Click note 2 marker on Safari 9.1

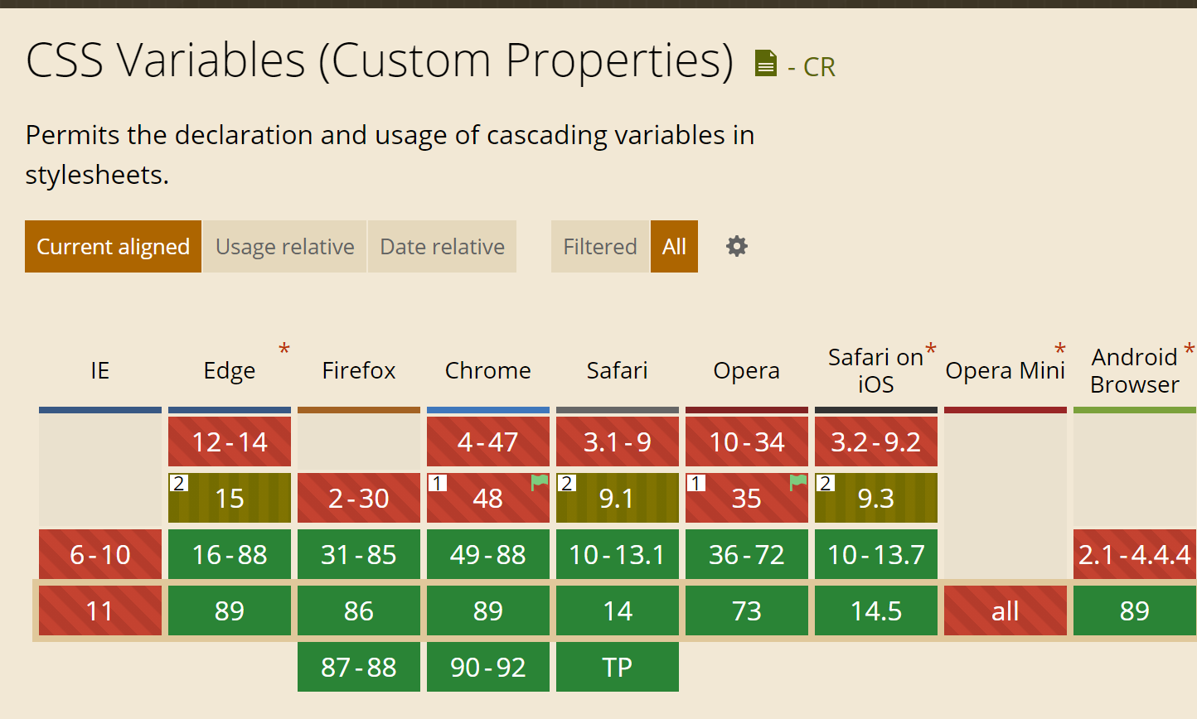(x=567, y=483)
